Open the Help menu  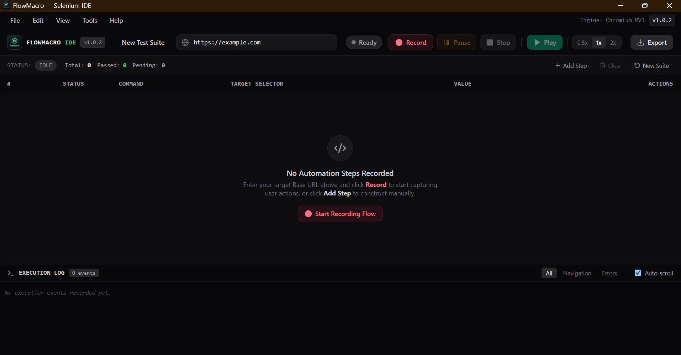pyautogui.click(x=116, y=20)
